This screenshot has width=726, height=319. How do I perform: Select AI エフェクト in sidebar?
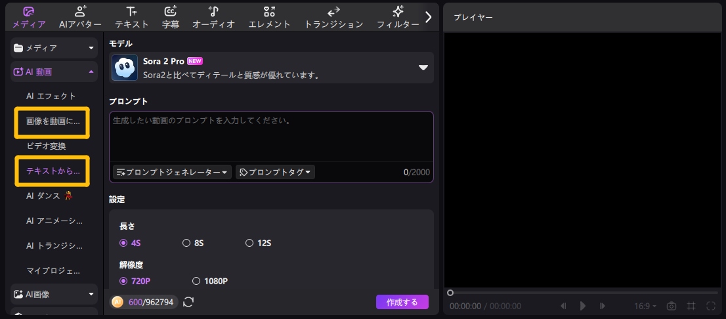pos(51,96)
